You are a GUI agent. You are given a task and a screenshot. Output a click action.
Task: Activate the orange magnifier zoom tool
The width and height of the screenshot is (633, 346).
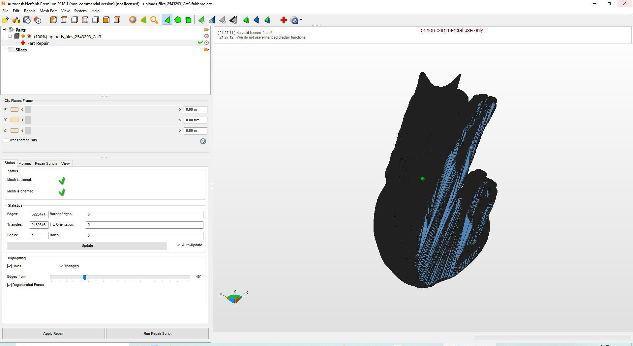click(154, 20)
